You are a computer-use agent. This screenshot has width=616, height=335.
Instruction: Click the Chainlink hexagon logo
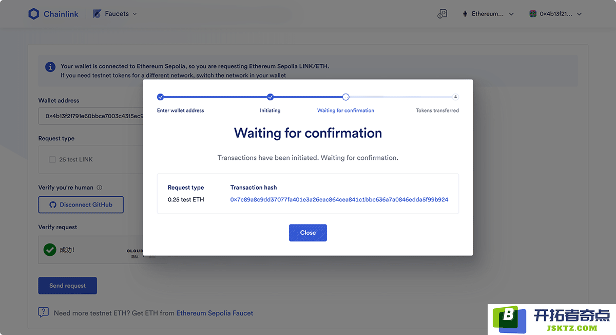[34, 14]
